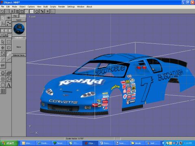
Task: Select the Cylinder primitive tool
Action: click(x=3, y=79)
